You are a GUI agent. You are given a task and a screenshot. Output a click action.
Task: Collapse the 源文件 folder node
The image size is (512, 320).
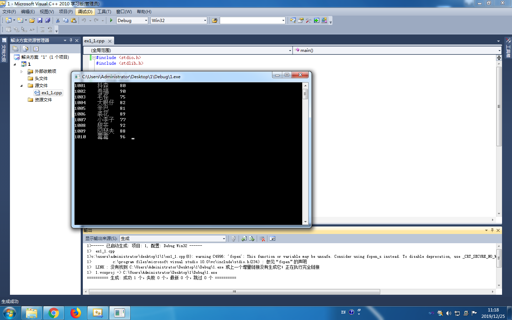tap(21, 86)
